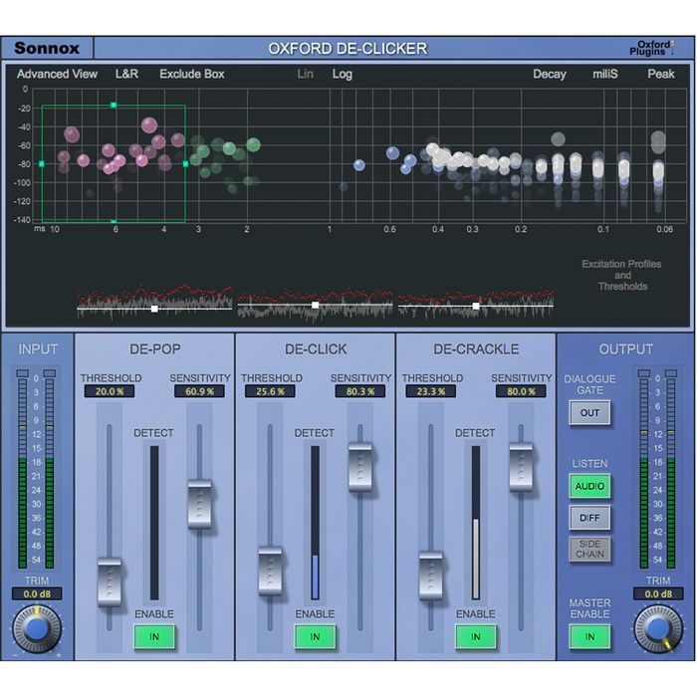This screenshot has width=697, height=697.
Task: Click the Oxford Plugins logo
Action: tap(651, 48)
